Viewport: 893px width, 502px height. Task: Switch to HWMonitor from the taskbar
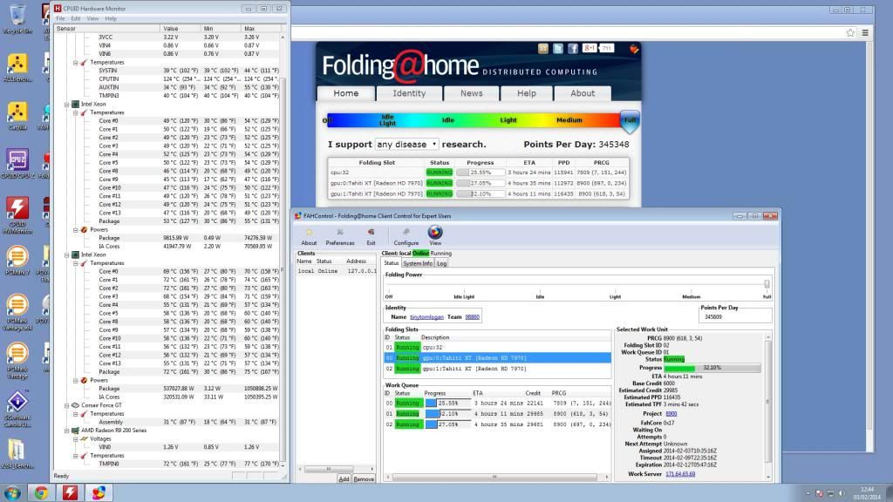coord(70,492)
